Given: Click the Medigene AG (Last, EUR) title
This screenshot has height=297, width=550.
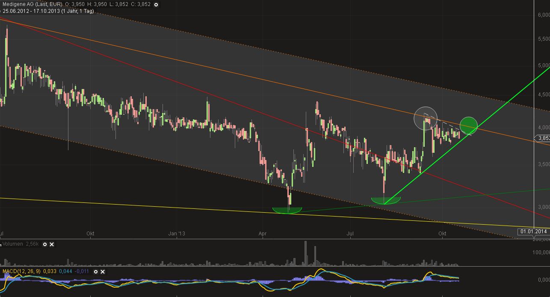Looking at the screenshot, I should (33, 4).
